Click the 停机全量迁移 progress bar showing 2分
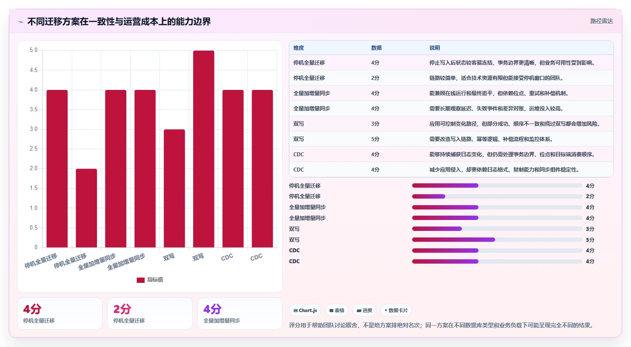631x347 pixels. click(497, 196)
